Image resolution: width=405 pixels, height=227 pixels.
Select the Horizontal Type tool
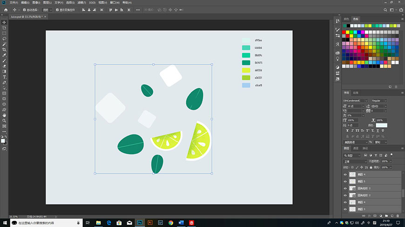click(x=4, y=77)
